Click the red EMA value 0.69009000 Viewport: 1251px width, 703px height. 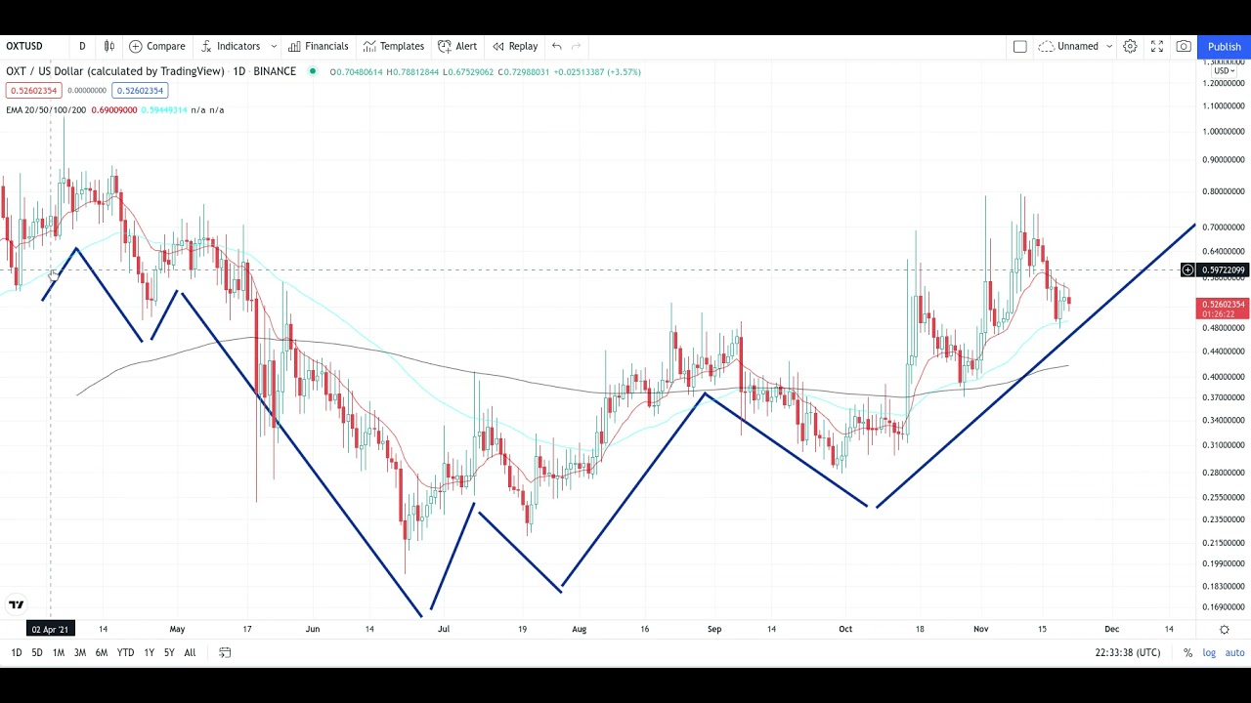click(114, 110)
